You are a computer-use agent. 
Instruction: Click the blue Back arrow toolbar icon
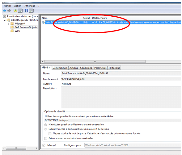5,11
